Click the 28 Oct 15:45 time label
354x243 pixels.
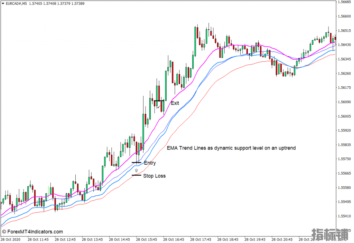(147, 239)
